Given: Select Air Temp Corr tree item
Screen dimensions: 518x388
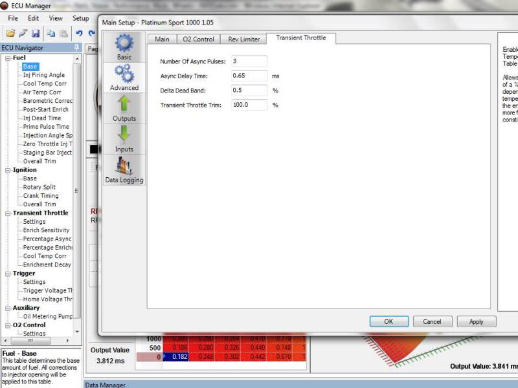Looking at the screenshot, I should tap(42, 92).
